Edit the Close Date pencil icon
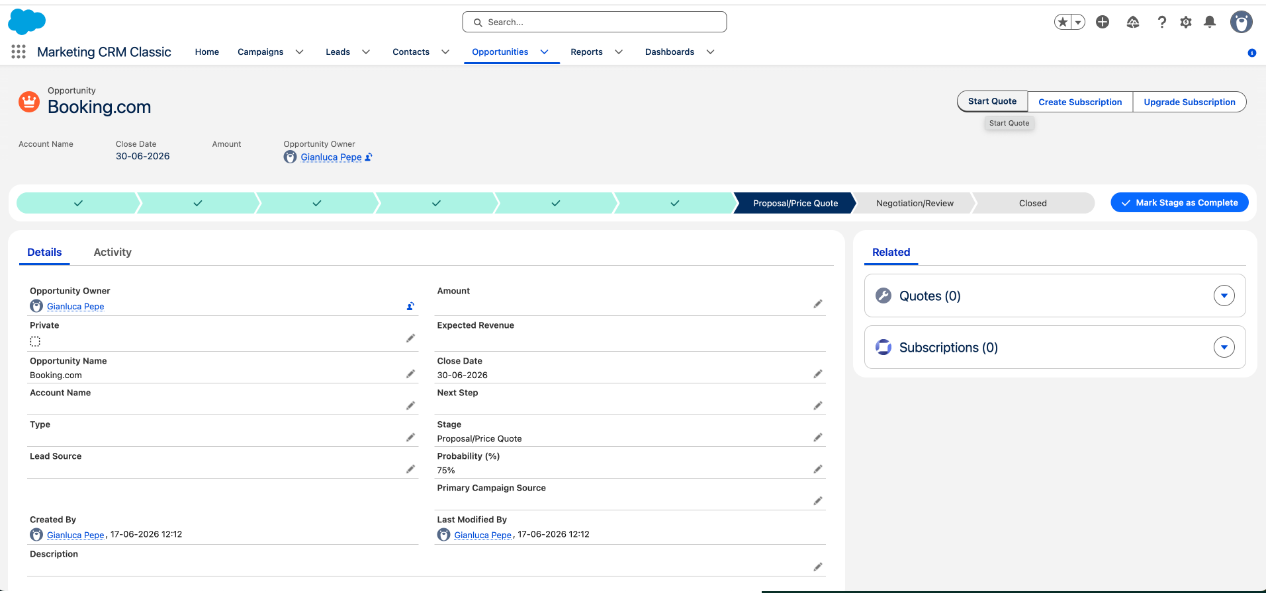Viewport: 1266px width, 593px height. tap(818, 374)
